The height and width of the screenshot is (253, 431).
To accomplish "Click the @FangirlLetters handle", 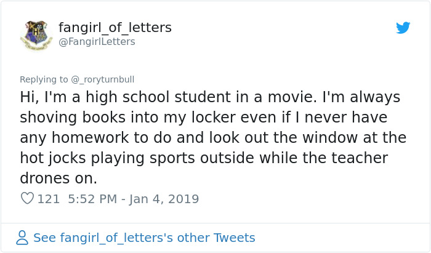I will point(96,42).
